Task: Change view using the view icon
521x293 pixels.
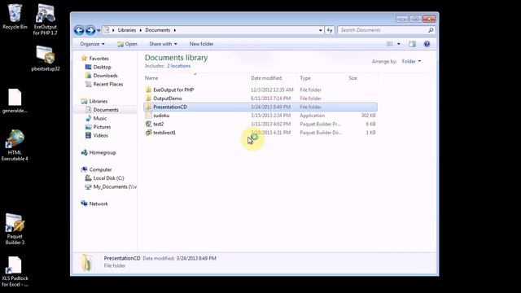Action: point(390,44)
